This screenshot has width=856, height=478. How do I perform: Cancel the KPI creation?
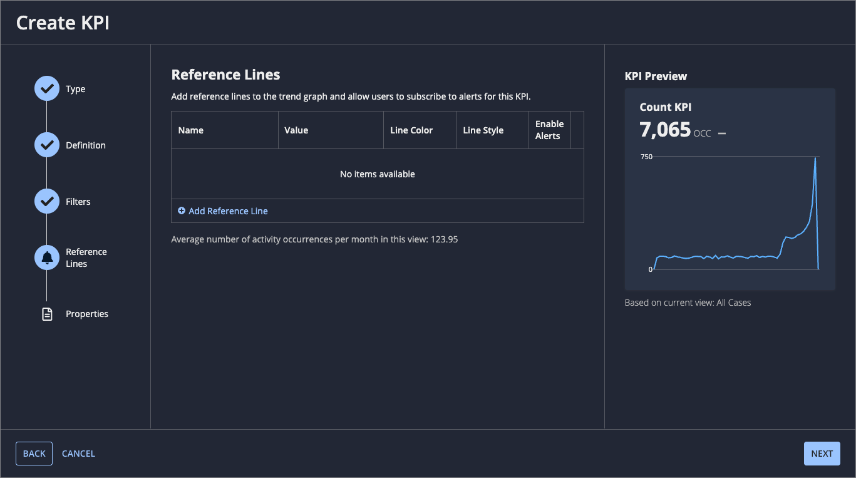78,454
